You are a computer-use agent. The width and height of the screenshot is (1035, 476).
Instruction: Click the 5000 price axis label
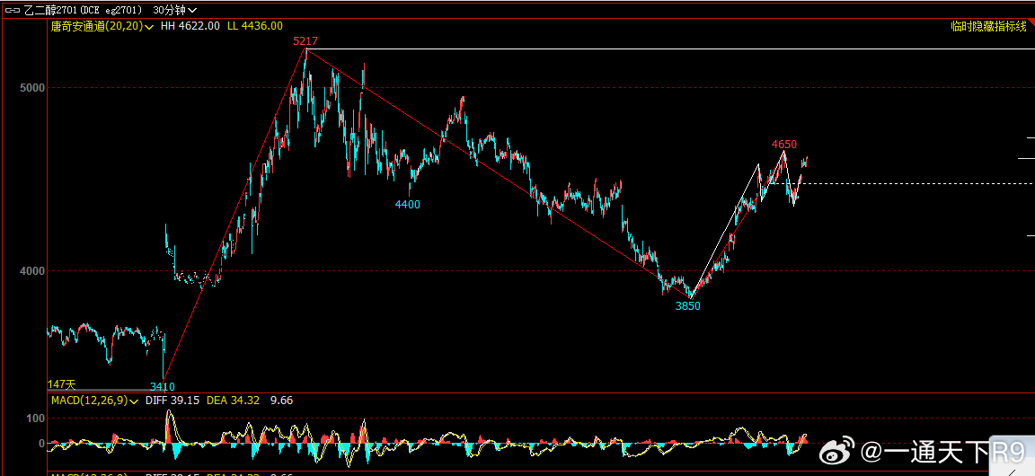point(31,88)
